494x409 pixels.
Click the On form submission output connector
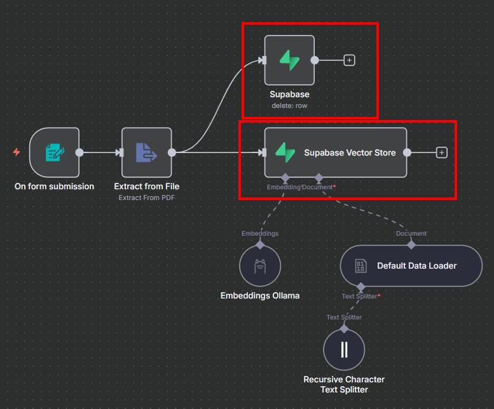click(79, 152)
